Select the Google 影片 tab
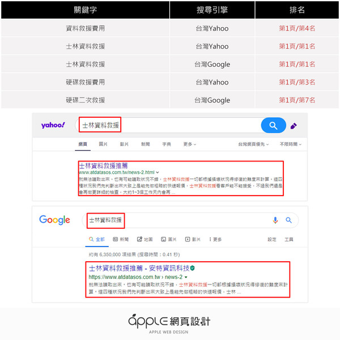The image size is (340, 340). click(x=193, y=239)
